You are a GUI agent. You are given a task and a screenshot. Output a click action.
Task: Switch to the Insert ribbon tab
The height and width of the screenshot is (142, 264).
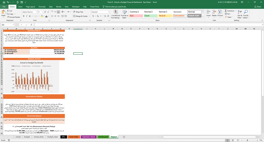click(x=20, y=7)
